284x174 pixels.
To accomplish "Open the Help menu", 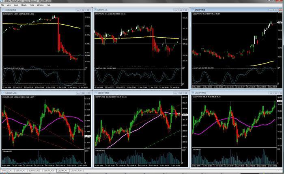I will [x=48, y=5].
